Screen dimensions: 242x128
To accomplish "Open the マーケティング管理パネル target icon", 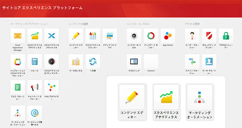I will 35,113.
